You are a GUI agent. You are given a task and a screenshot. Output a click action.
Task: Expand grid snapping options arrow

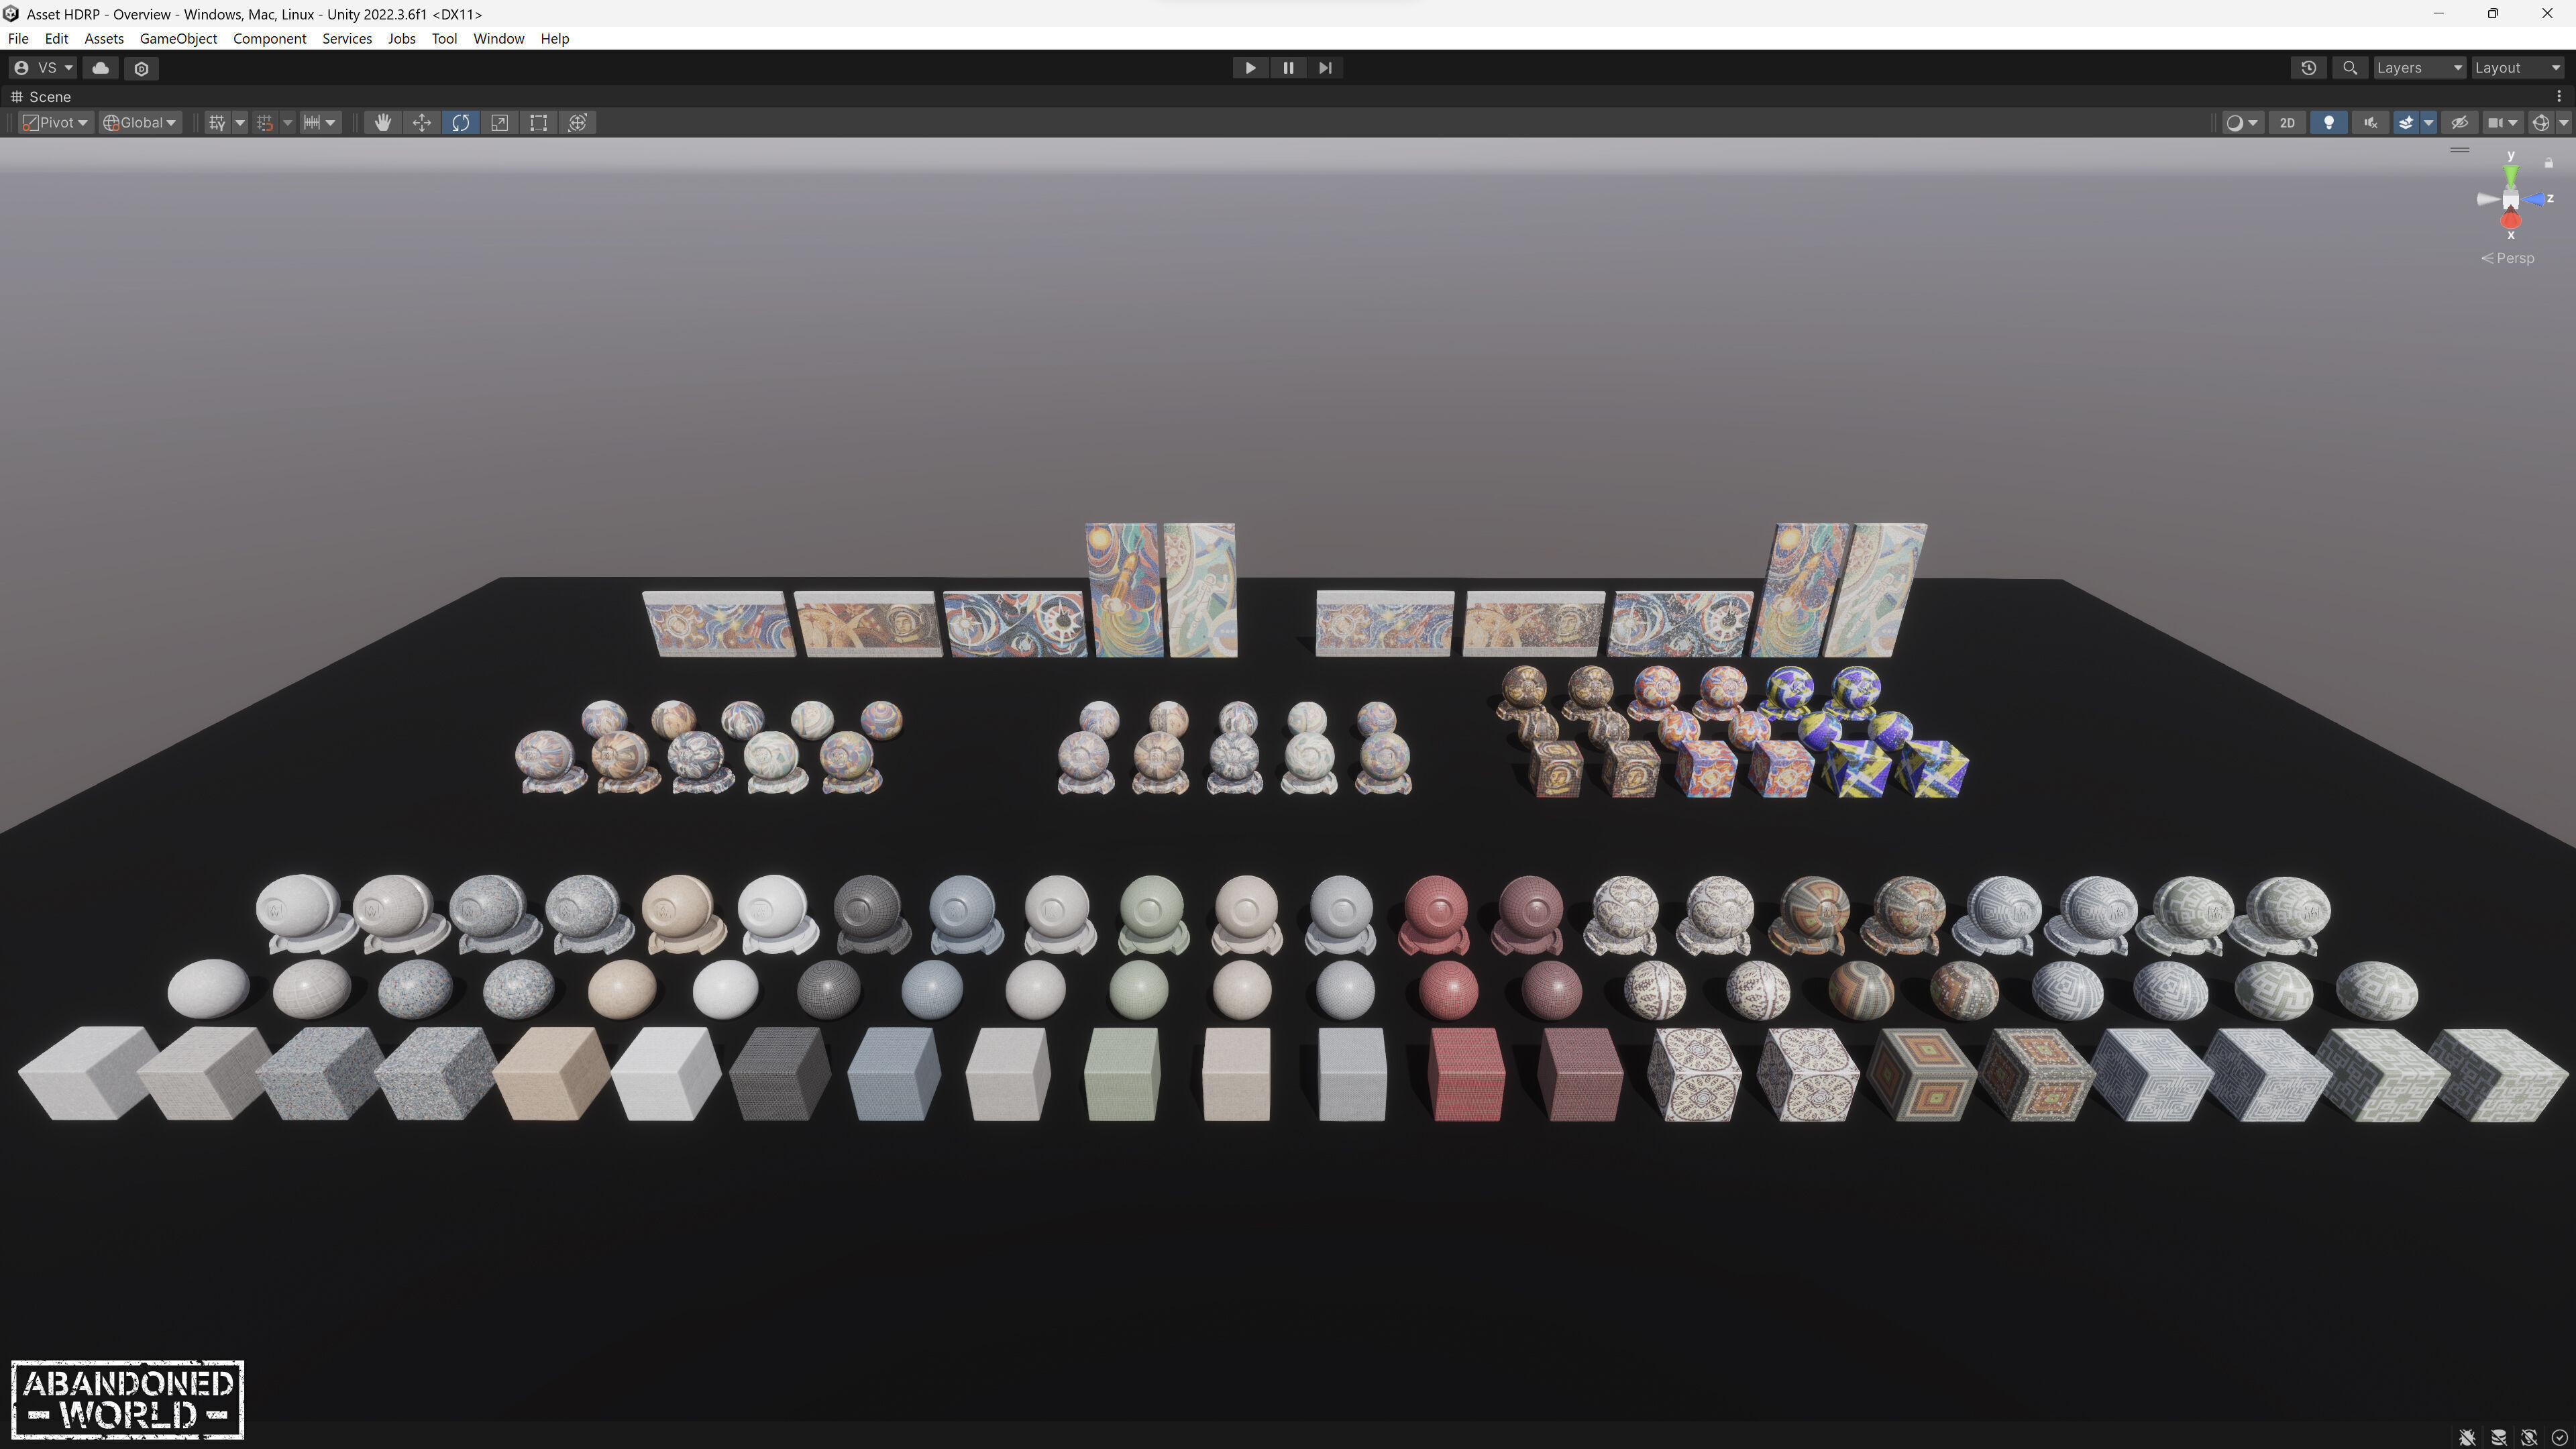288,122
